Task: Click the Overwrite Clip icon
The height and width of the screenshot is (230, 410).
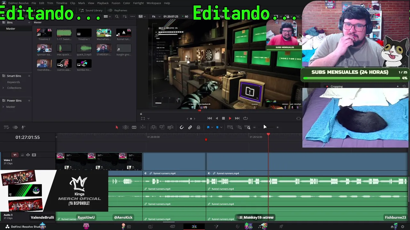Action: coord(162,127)
